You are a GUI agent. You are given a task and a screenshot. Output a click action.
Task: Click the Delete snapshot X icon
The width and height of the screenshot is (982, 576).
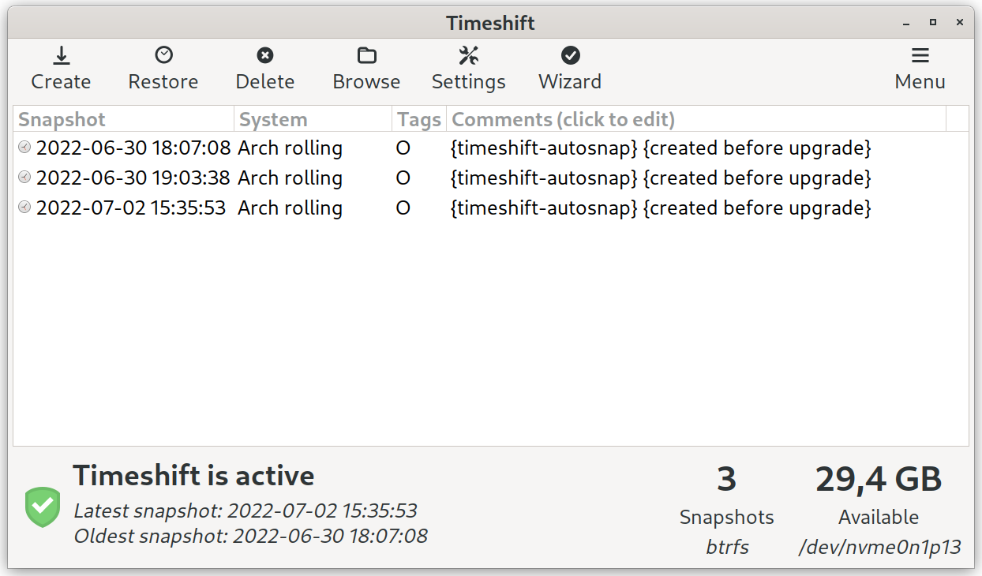pos(265,55)
